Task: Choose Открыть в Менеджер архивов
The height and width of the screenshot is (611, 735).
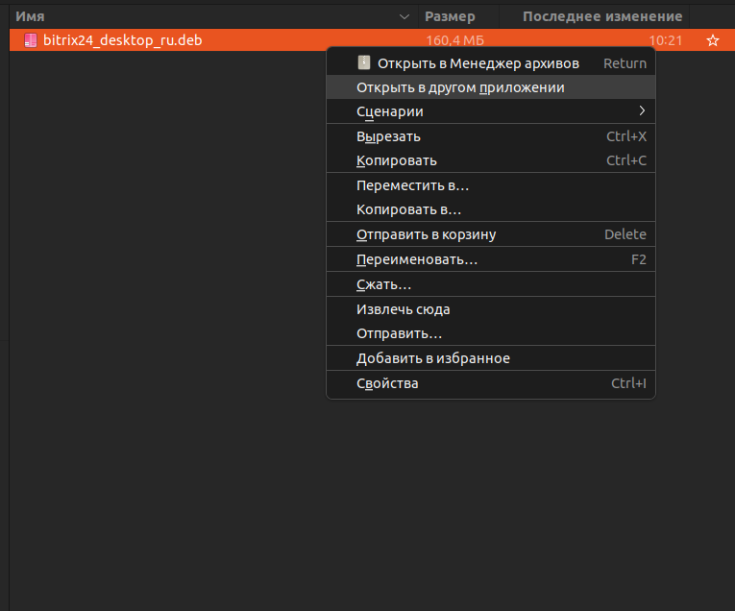Action: pos(491,62)
